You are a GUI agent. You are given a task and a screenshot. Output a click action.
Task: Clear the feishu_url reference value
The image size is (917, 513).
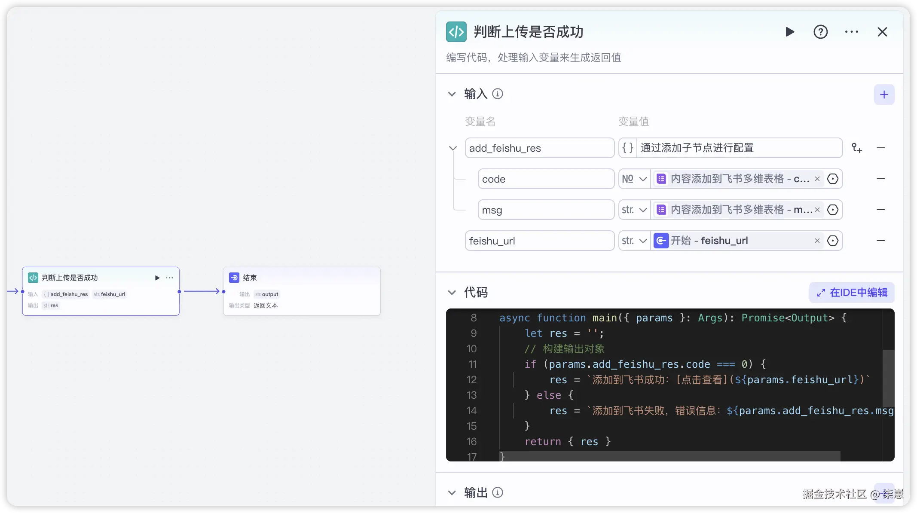(817, 241)
